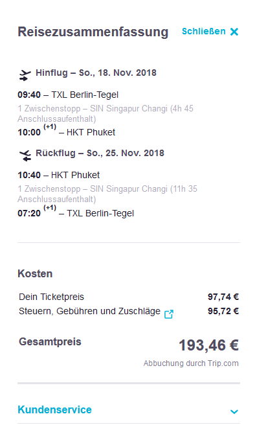Click the return flight plane icon

point(25,155)
